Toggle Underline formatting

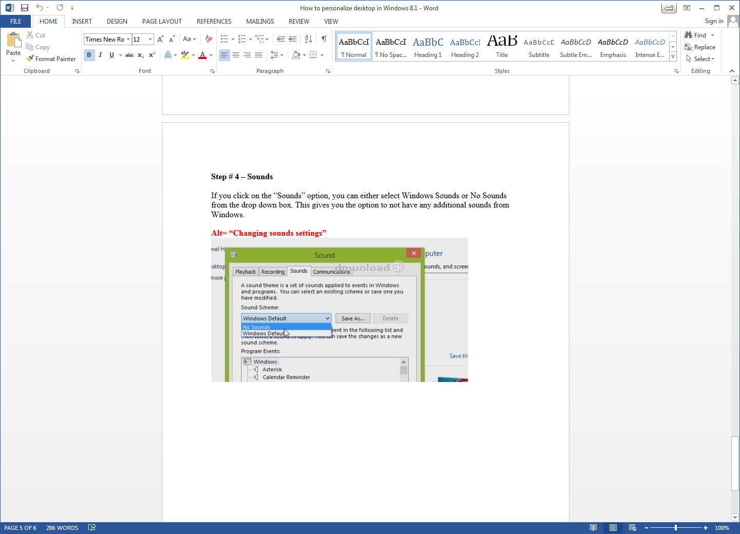pyautogui.click(x=112, y=55)
